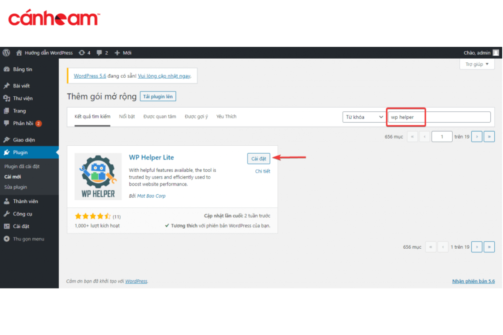The width and height of the screenshot is (503, 335).
Task: Open the Từ khóa search type dropdown
Action: click(364, 117)
